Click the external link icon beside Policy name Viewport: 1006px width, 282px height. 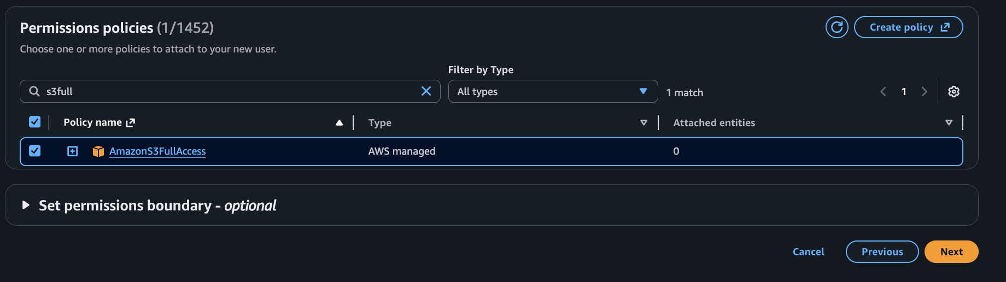tap(130, 123)
